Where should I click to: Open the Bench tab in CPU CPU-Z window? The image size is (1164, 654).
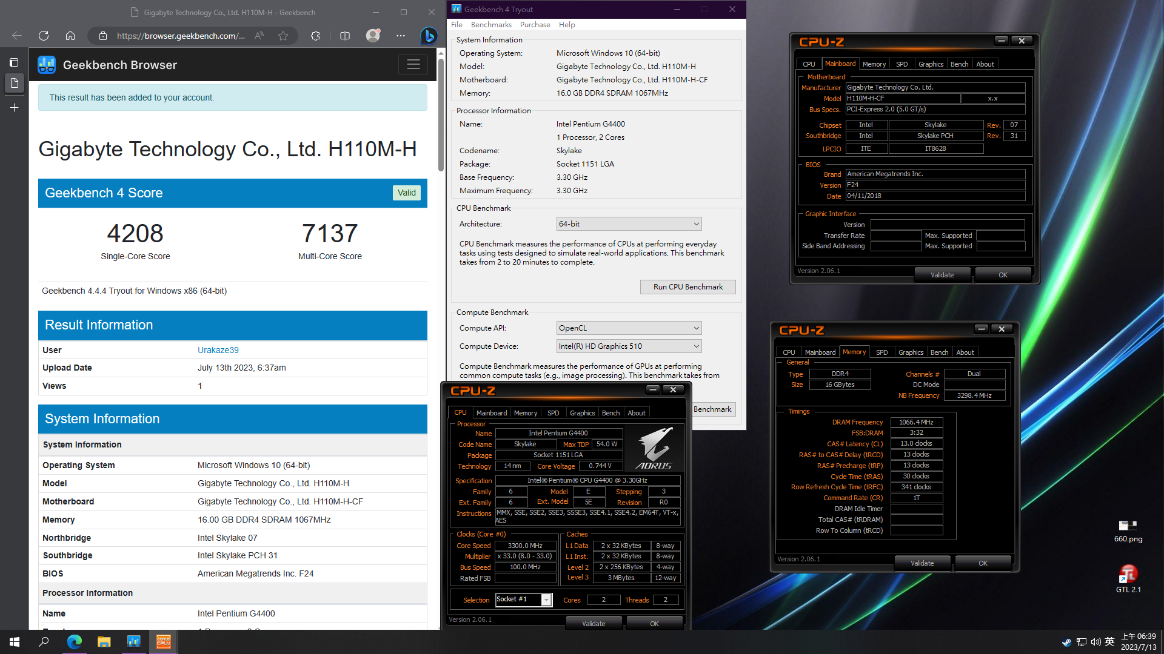coord(610,413)
